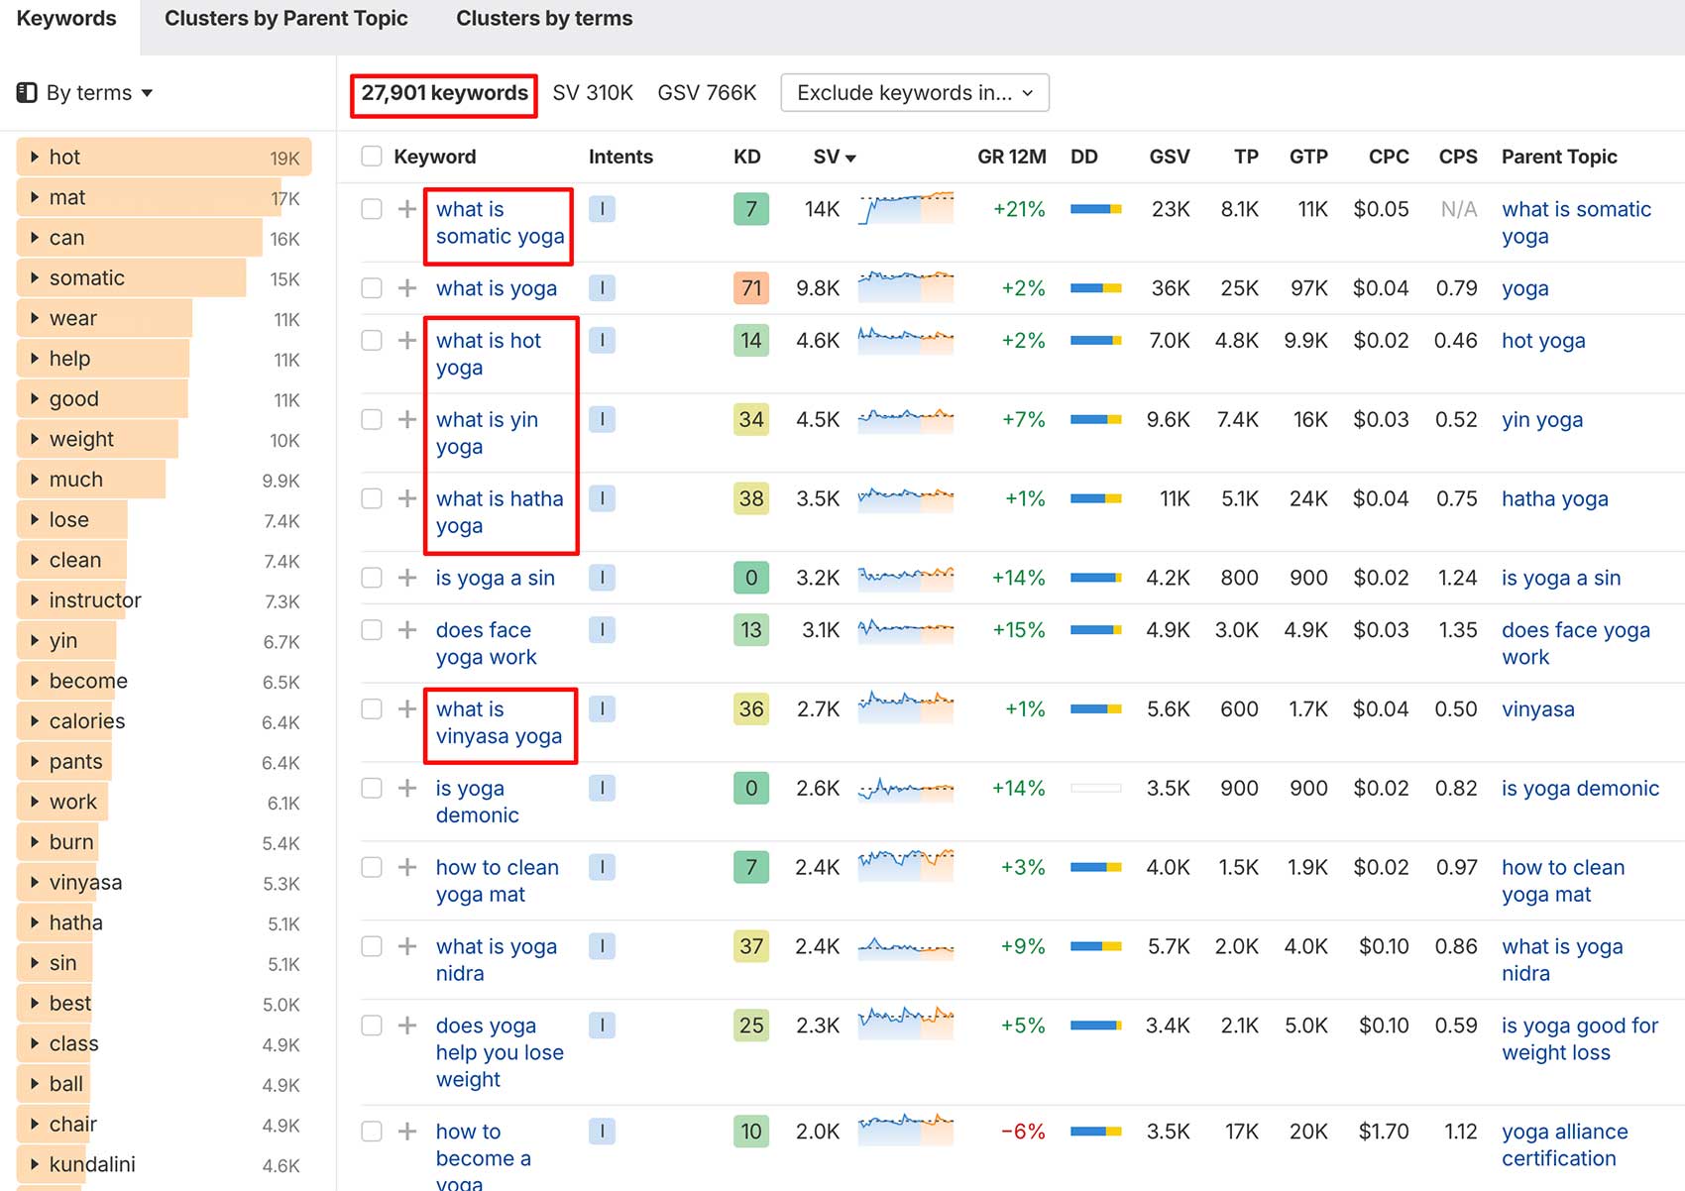Screen dimensions: 1685x1191
Task: Open the trend sparkline for 'what is somatic yoga'
Action: click(x=905, y=209)
